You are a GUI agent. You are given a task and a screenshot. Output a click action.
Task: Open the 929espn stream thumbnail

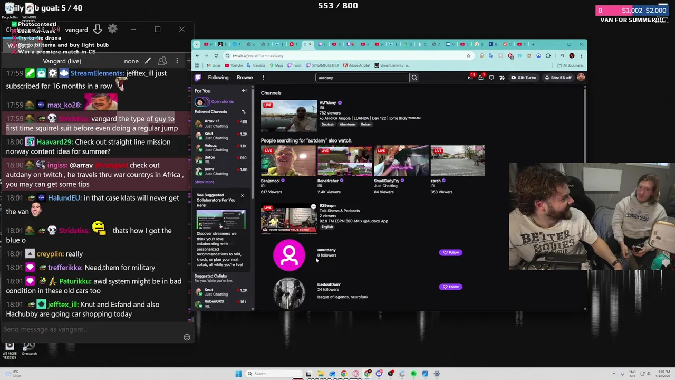(289, 218)
